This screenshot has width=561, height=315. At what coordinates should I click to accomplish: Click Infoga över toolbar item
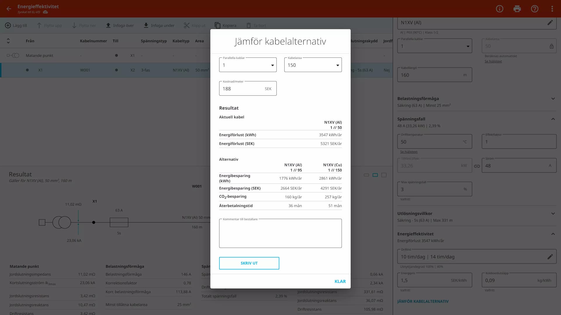pyautogui.click(x=120, y=25)
